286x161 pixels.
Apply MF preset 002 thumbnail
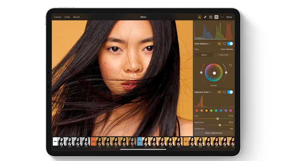(200, 142)
